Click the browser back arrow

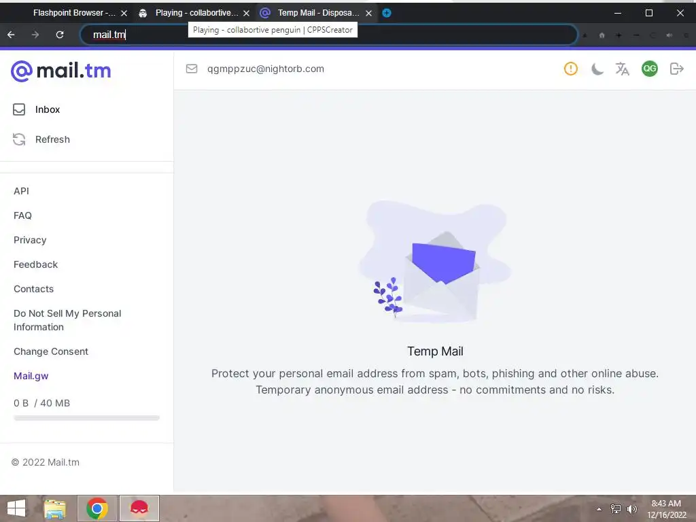pos(11,35)
